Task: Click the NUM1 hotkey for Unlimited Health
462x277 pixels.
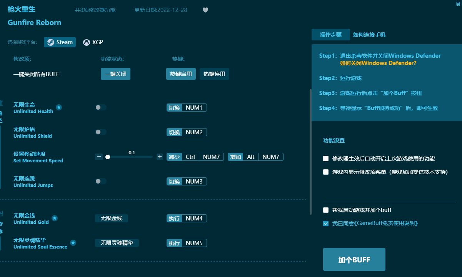Action: [x=194, y=108]
